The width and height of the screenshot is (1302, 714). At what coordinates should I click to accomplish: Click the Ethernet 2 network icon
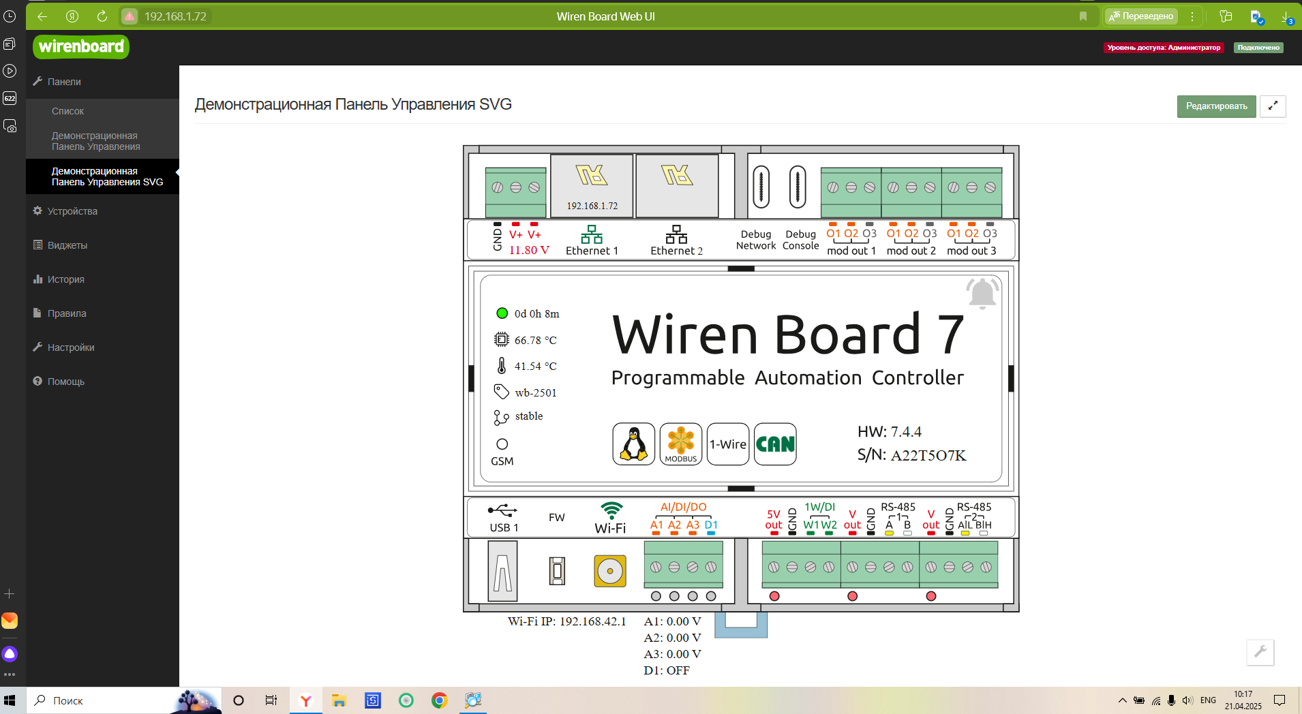[676, 235]
